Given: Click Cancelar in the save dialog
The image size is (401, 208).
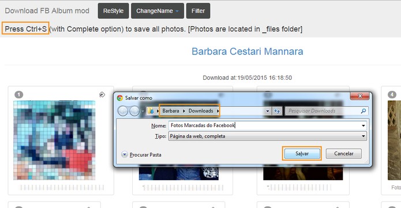Looking at the screenshot, I should tap(344, 154).
